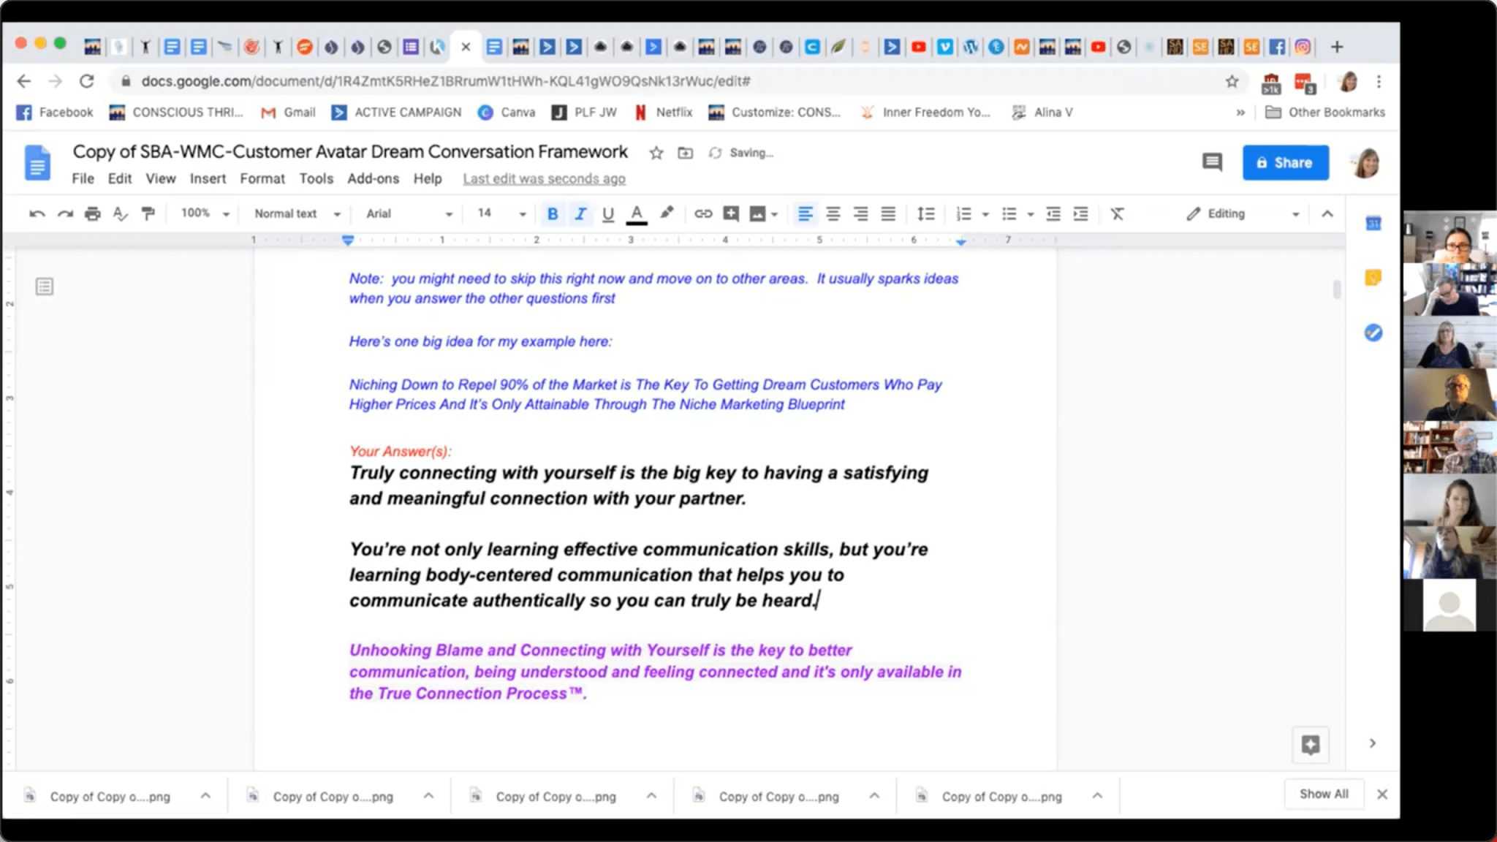Toggle Underline formatting
Viewport: 1497px width, 842px height.
coord(608,214)
